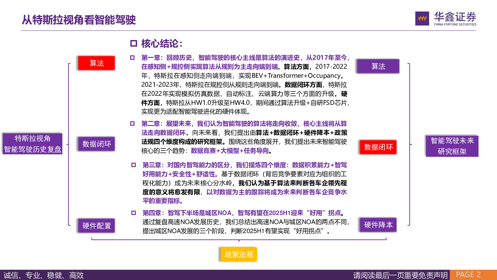This screenshot has width=497, height=280.
Task: Click the 智能驾驶未来研究框架 box
Action: point(452,146)
